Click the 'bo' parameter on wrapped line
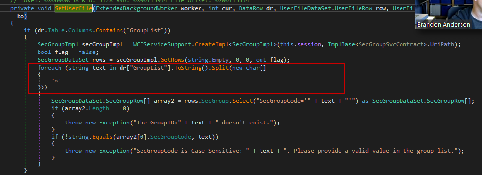The width and height of the screenshot is (482, 175). coord(20,16)
